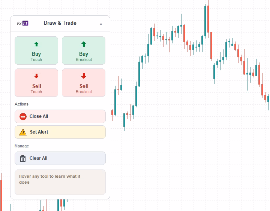270x211 pixels.
Task: Click the trash can icon
Action: 23,158
